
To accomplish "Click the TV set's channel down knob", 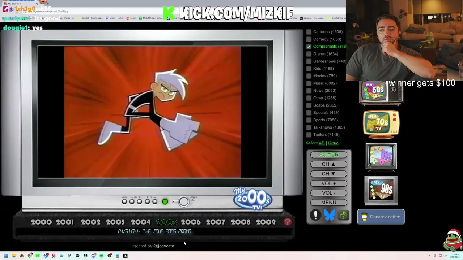I will (x=147, y=201).
